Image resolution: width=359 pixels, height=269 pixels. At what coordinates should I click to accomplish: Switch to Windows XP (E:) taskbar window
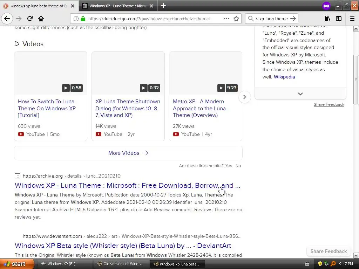(x=64, y=264)
